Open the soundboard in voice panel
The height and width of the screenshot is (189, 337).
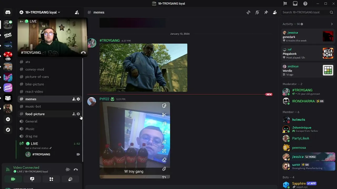point(71,179)
